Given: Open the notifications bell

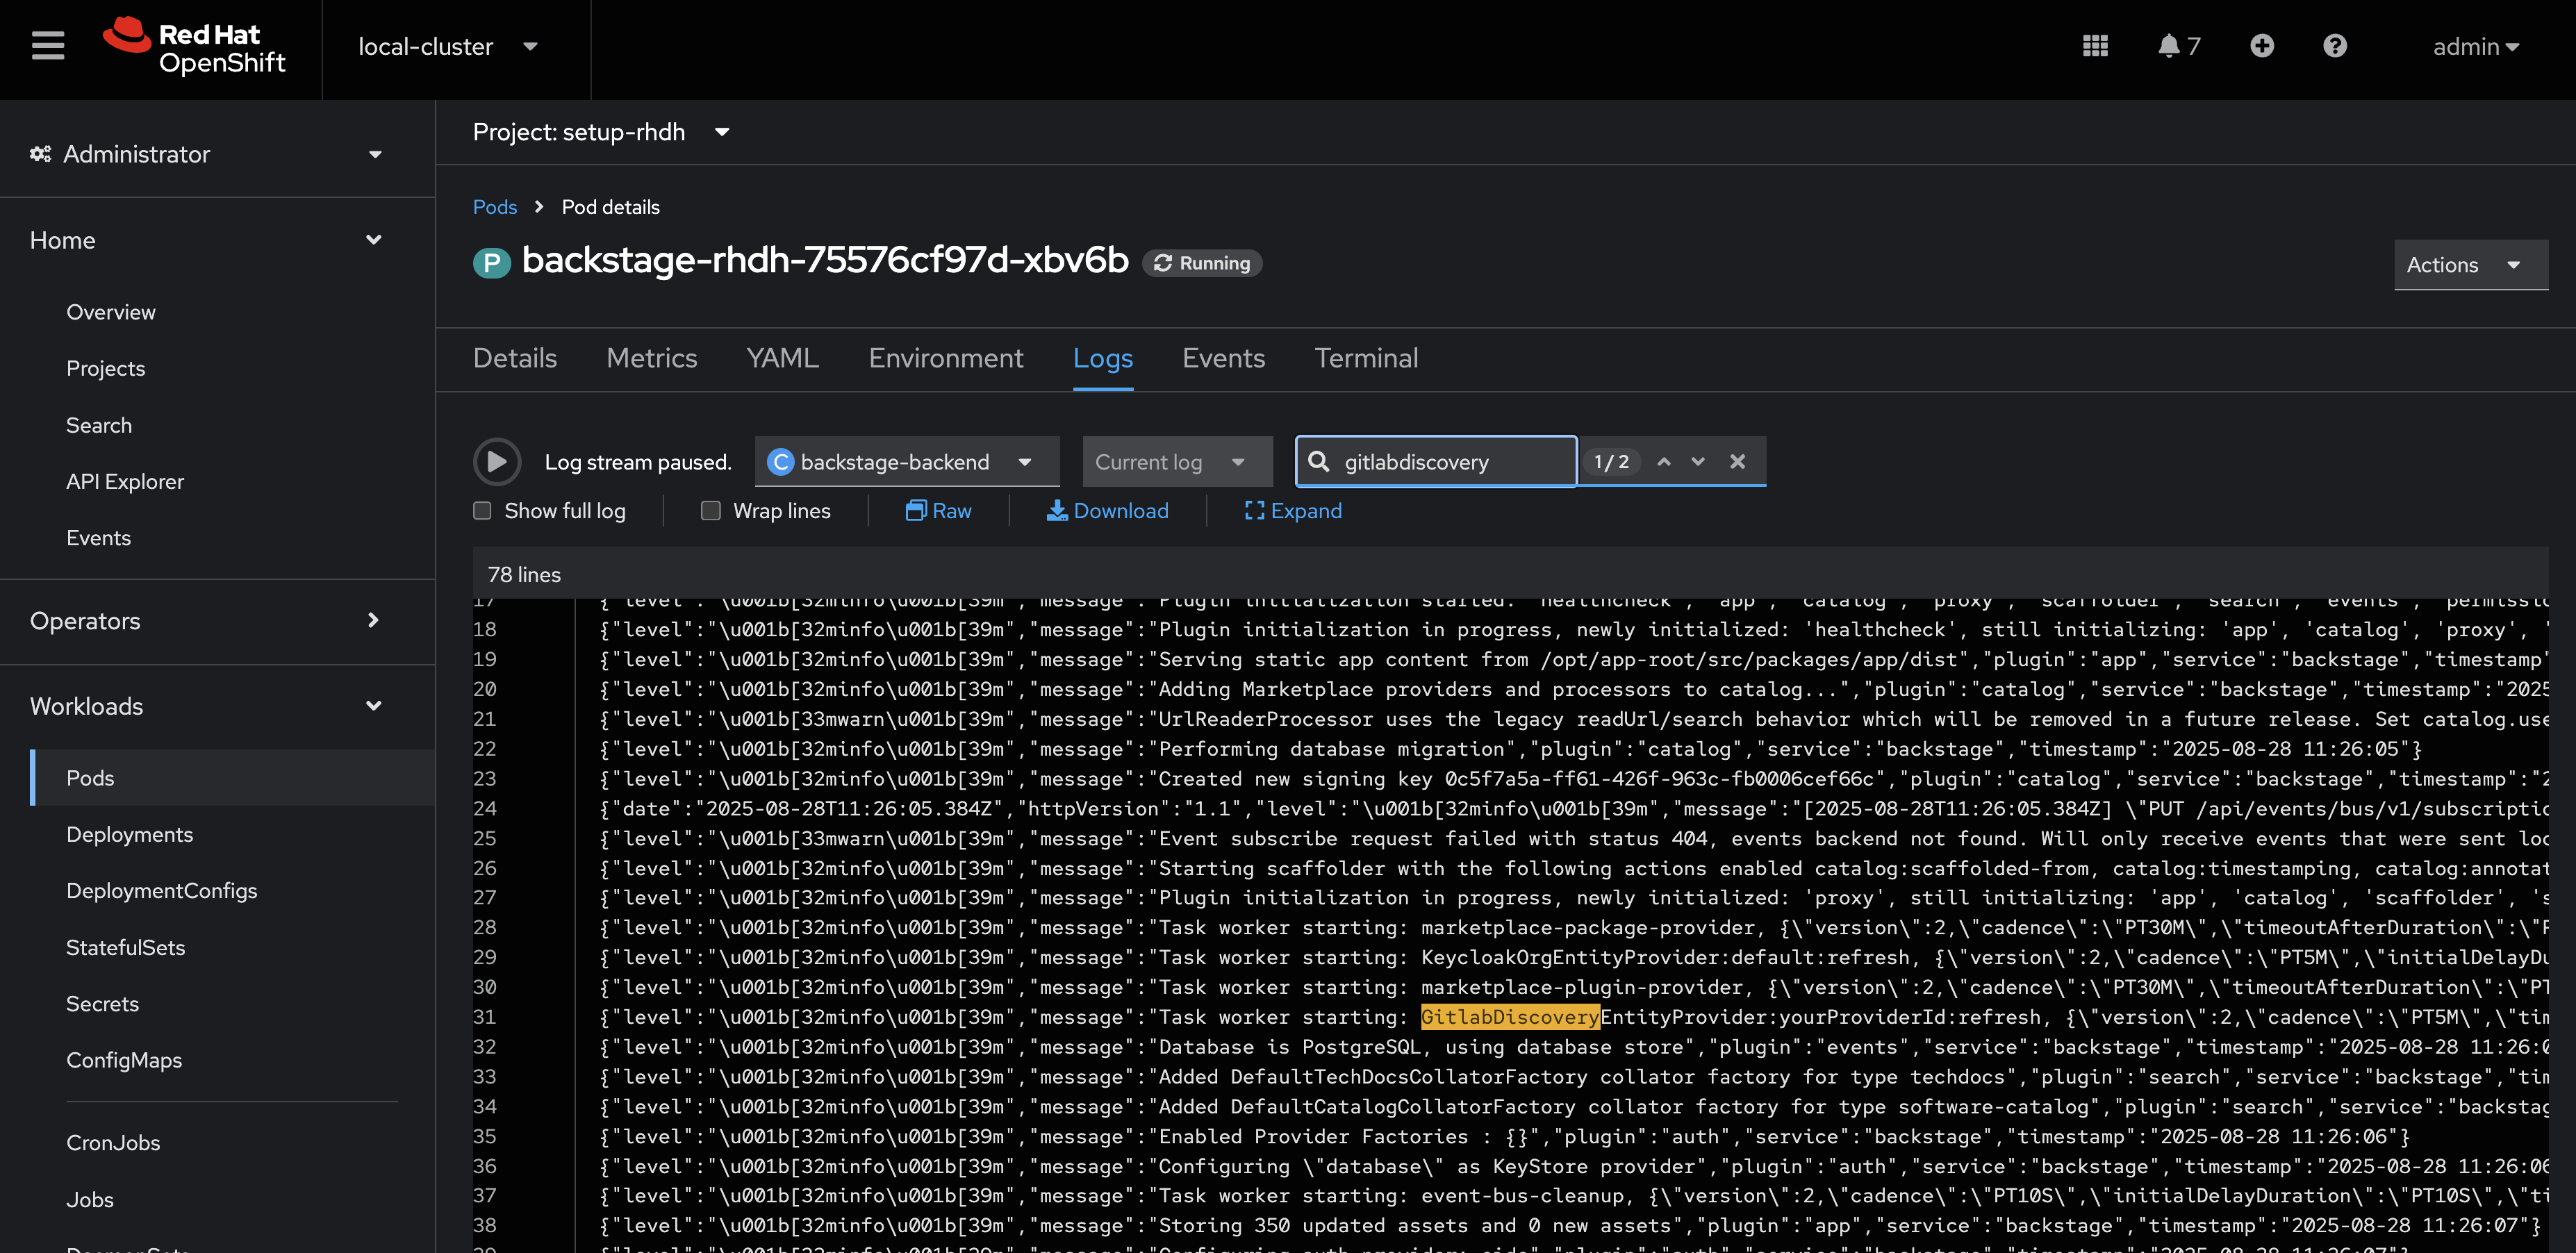Looking at the screenshot, I should [x=2178, y=46].
